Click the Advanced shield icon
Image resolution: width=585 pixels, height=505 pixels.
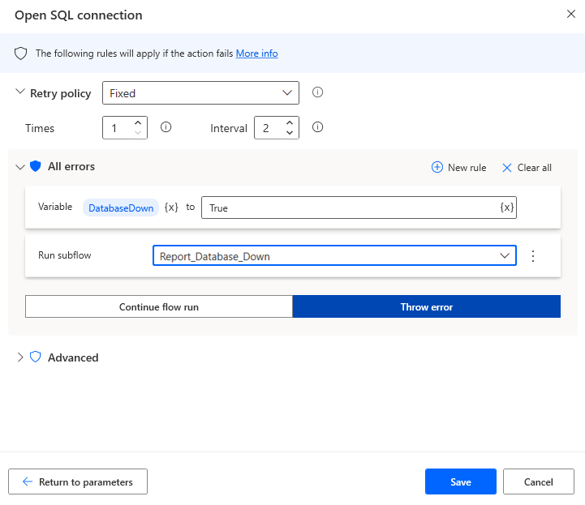pos(36,357)
